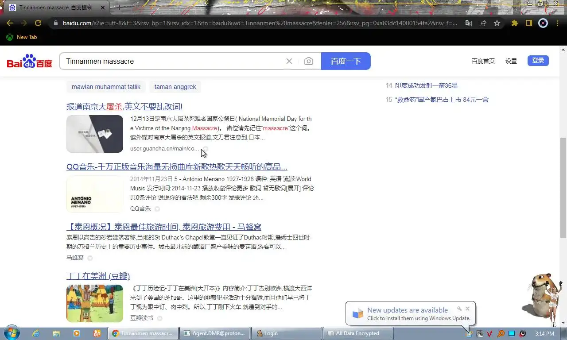Viewport: 567px width, 340px height.
Task: Open New Tab bookmark
Action: tap(21, 37)
